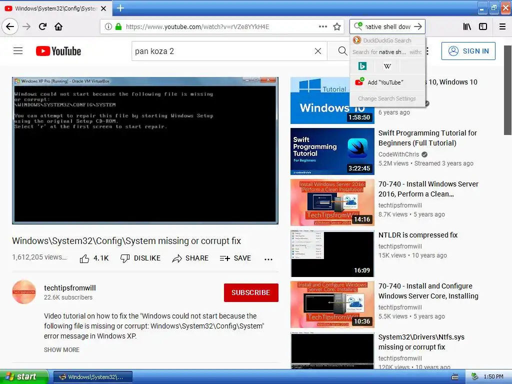Subscribe to techtipsfromwill
Viewport: 512px width, 384px height.
click(x=251, y=292)
